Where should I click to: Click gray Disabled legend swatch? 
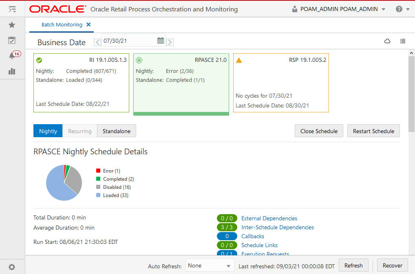(x=98, y=187)
